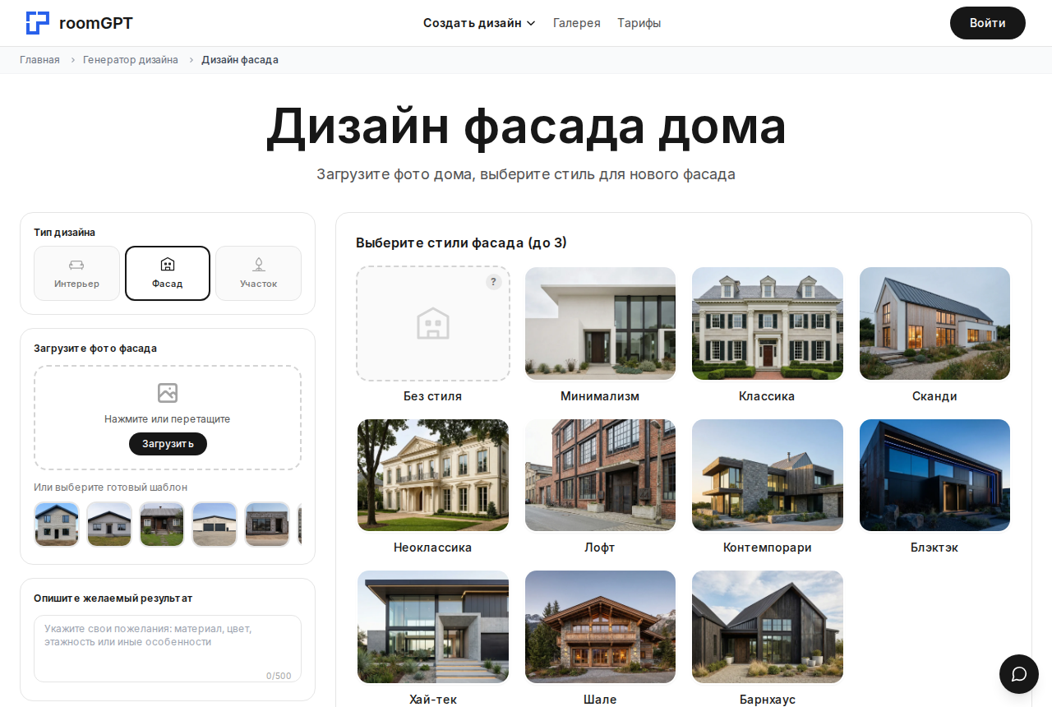Click the Войти button
The image size is (1052, 707).
tap(988, 23)
